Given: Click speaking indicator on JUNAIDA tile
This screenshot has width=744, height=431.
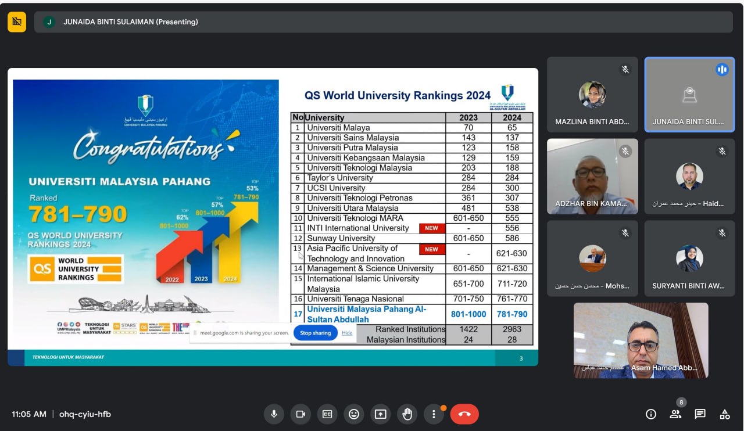Looking at the screenshot, I should click(x=722, y=70).
